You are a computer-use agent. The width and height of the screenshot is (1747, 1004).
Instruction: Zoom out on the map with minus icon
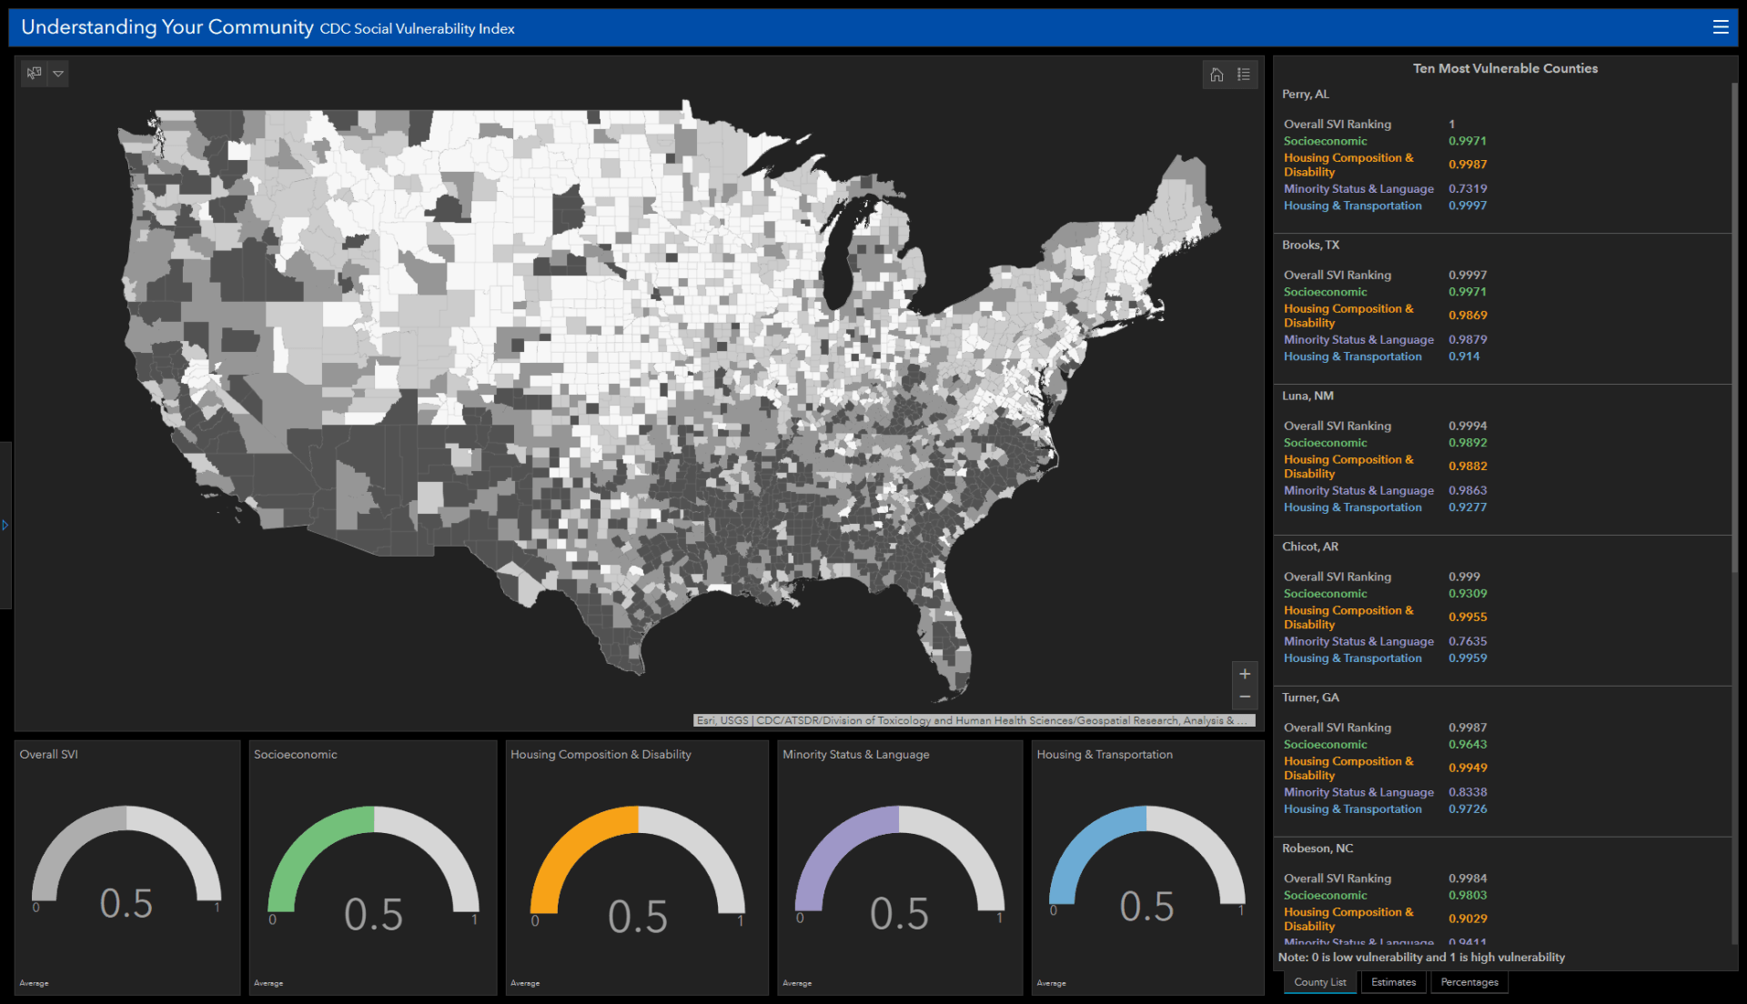1245,697
